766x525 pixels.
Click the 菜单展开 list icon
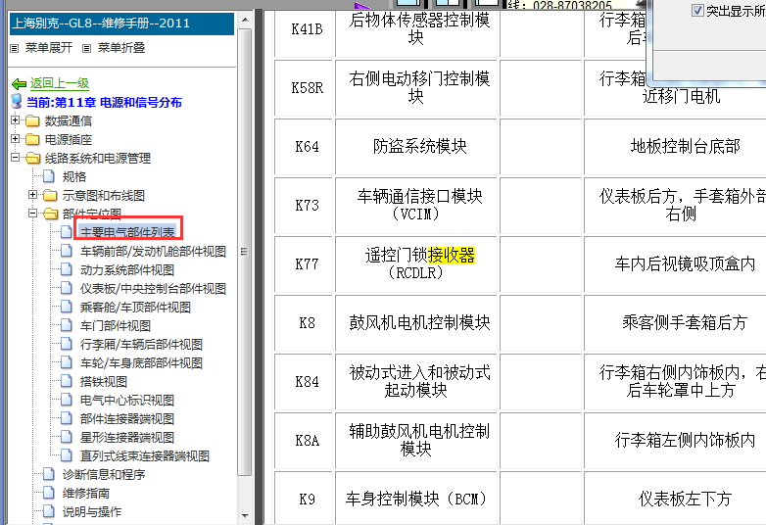[x=14, y=48]
